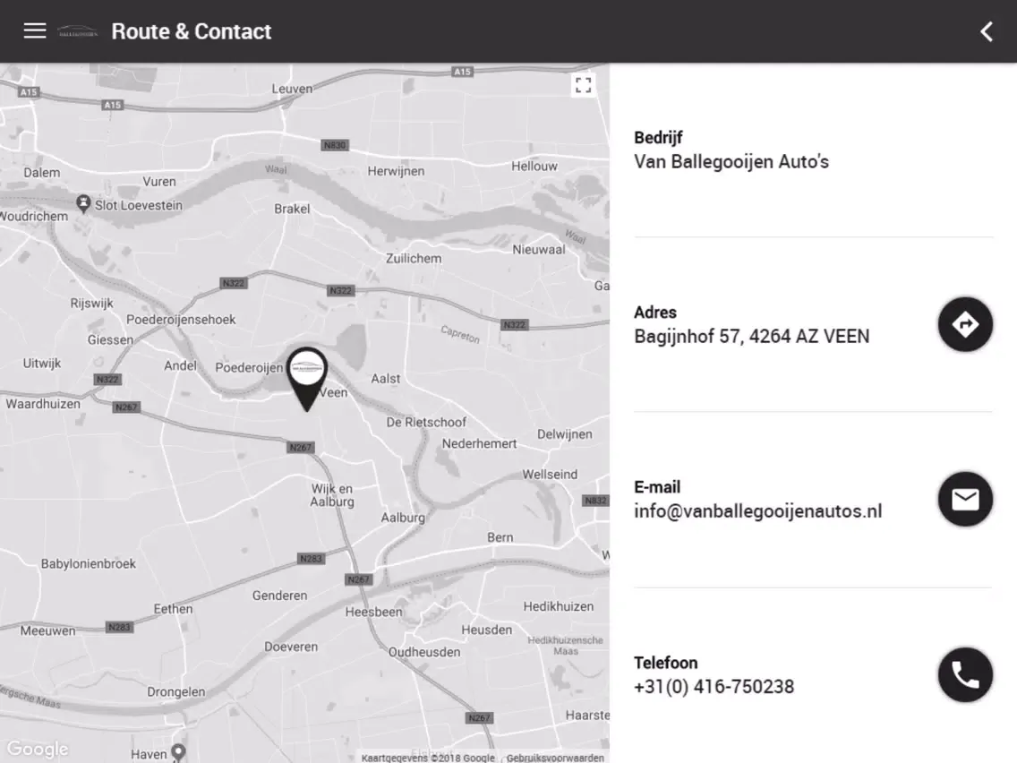
Task: Toggle fullscreen map view
Action: point(583,85)
